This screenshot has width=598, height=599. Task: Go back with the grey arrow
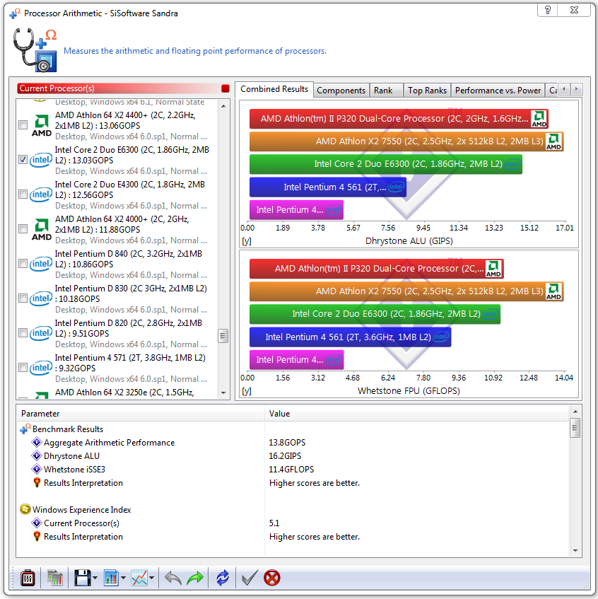(172, 578)
